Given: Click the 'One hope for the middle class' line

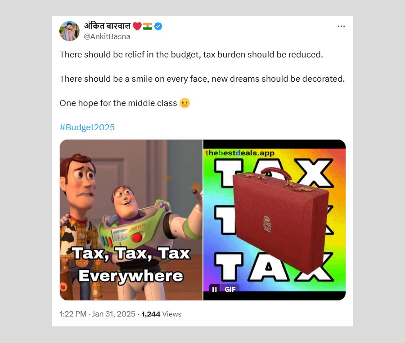Looking at the screenshot, I should pos(118,103).
